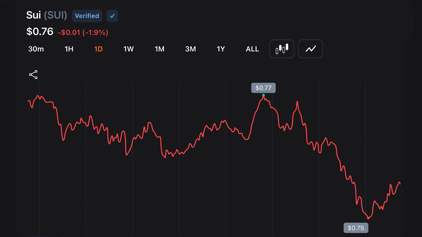The width and height of the screenshot is (422, 237).
Task: Switch to candlestick chart view
Action: [282, 49]
